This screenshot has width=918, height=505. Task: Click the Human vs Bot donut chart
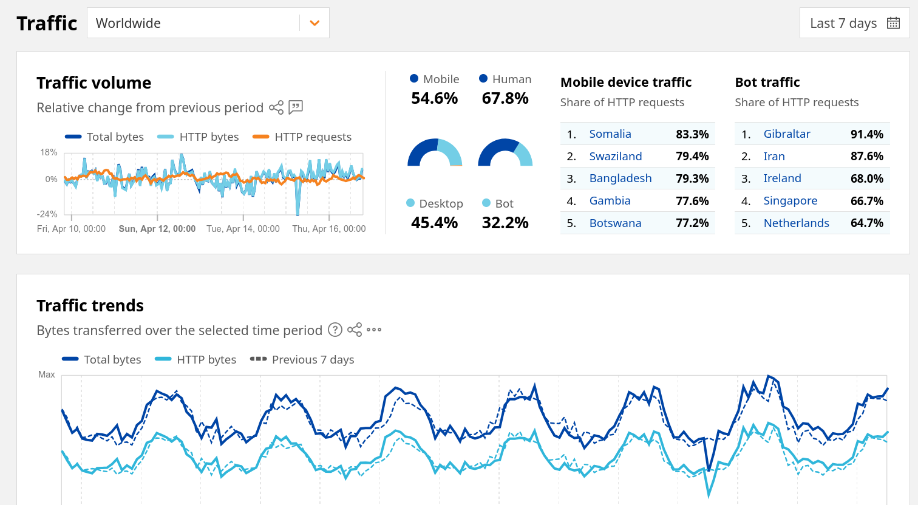click(x=505, y=152)
